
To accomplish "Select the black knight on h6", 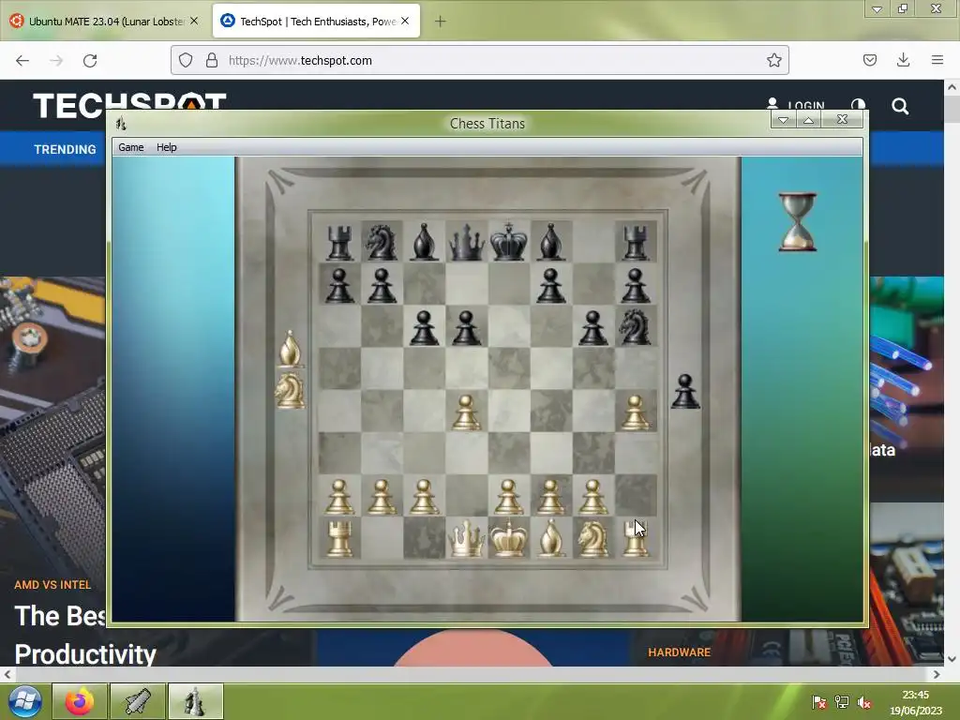I will point(635,326).
